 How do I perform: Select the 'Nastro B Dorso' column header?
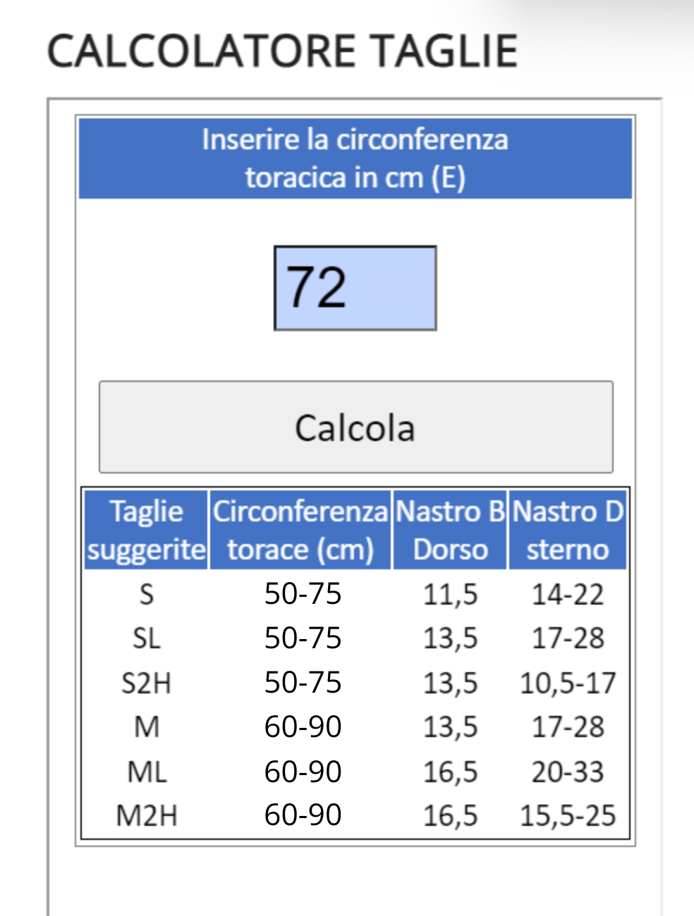tap(450, 530)
